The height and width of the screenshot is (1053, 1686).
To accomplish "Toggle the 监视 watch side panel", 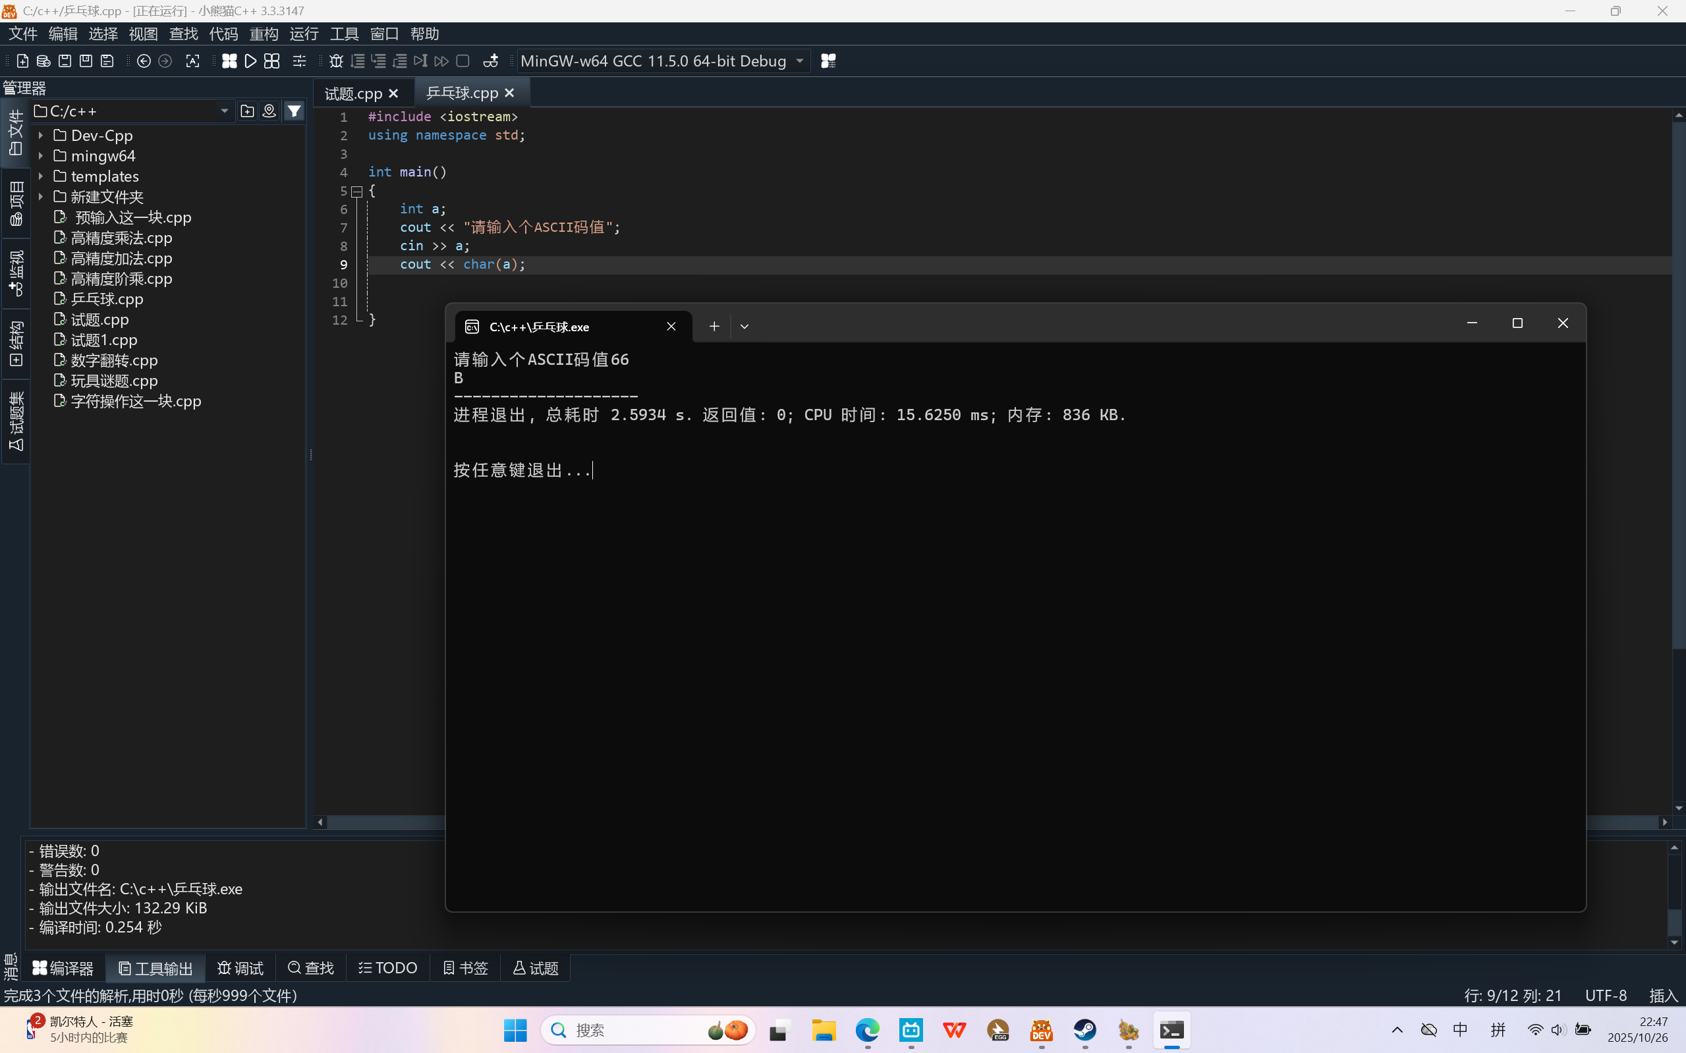I will (15, 273).
